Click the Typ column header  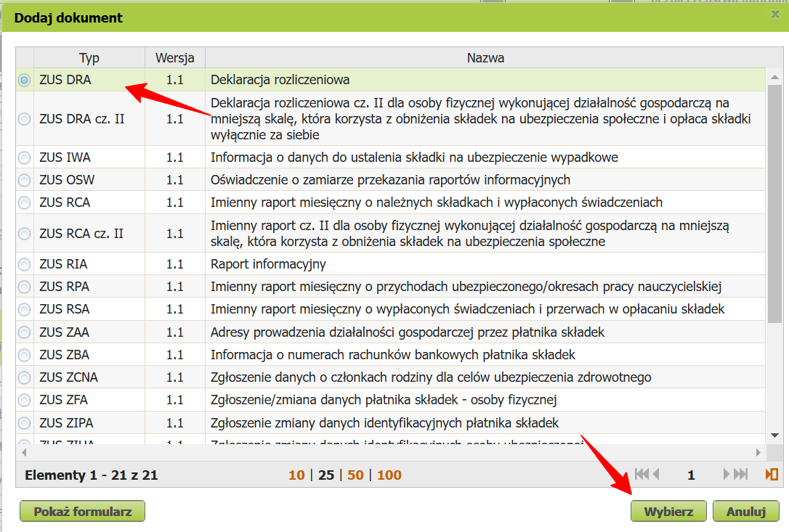pyautogui.click(x=89, y=58)
